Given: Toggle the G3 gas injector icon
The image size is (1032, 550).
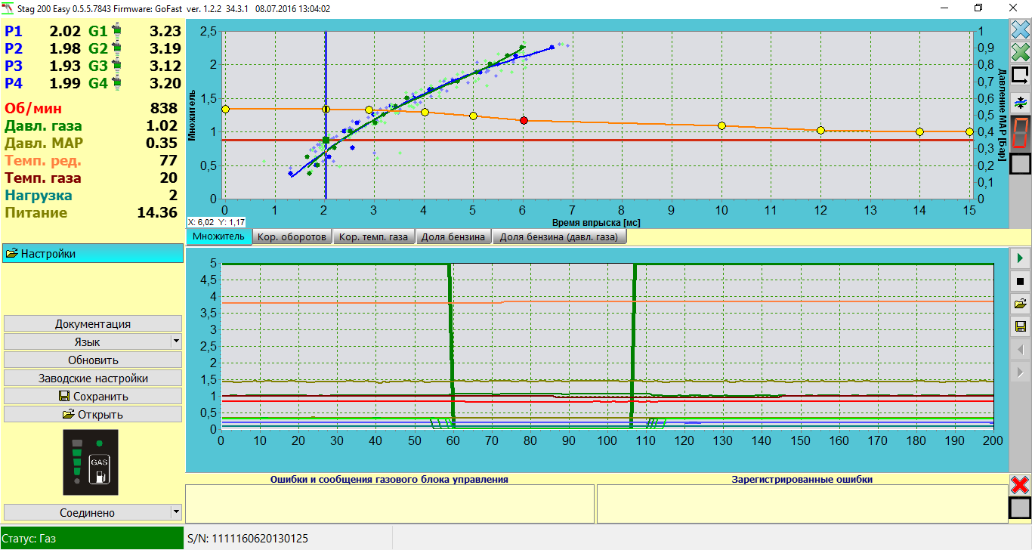Looking at the screenshot, I should point(116,66).
